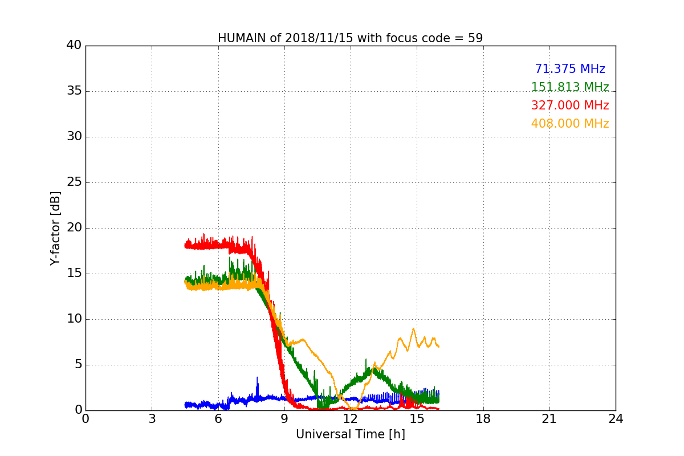Click x-axis tick label 18

[x=483, y=419]
